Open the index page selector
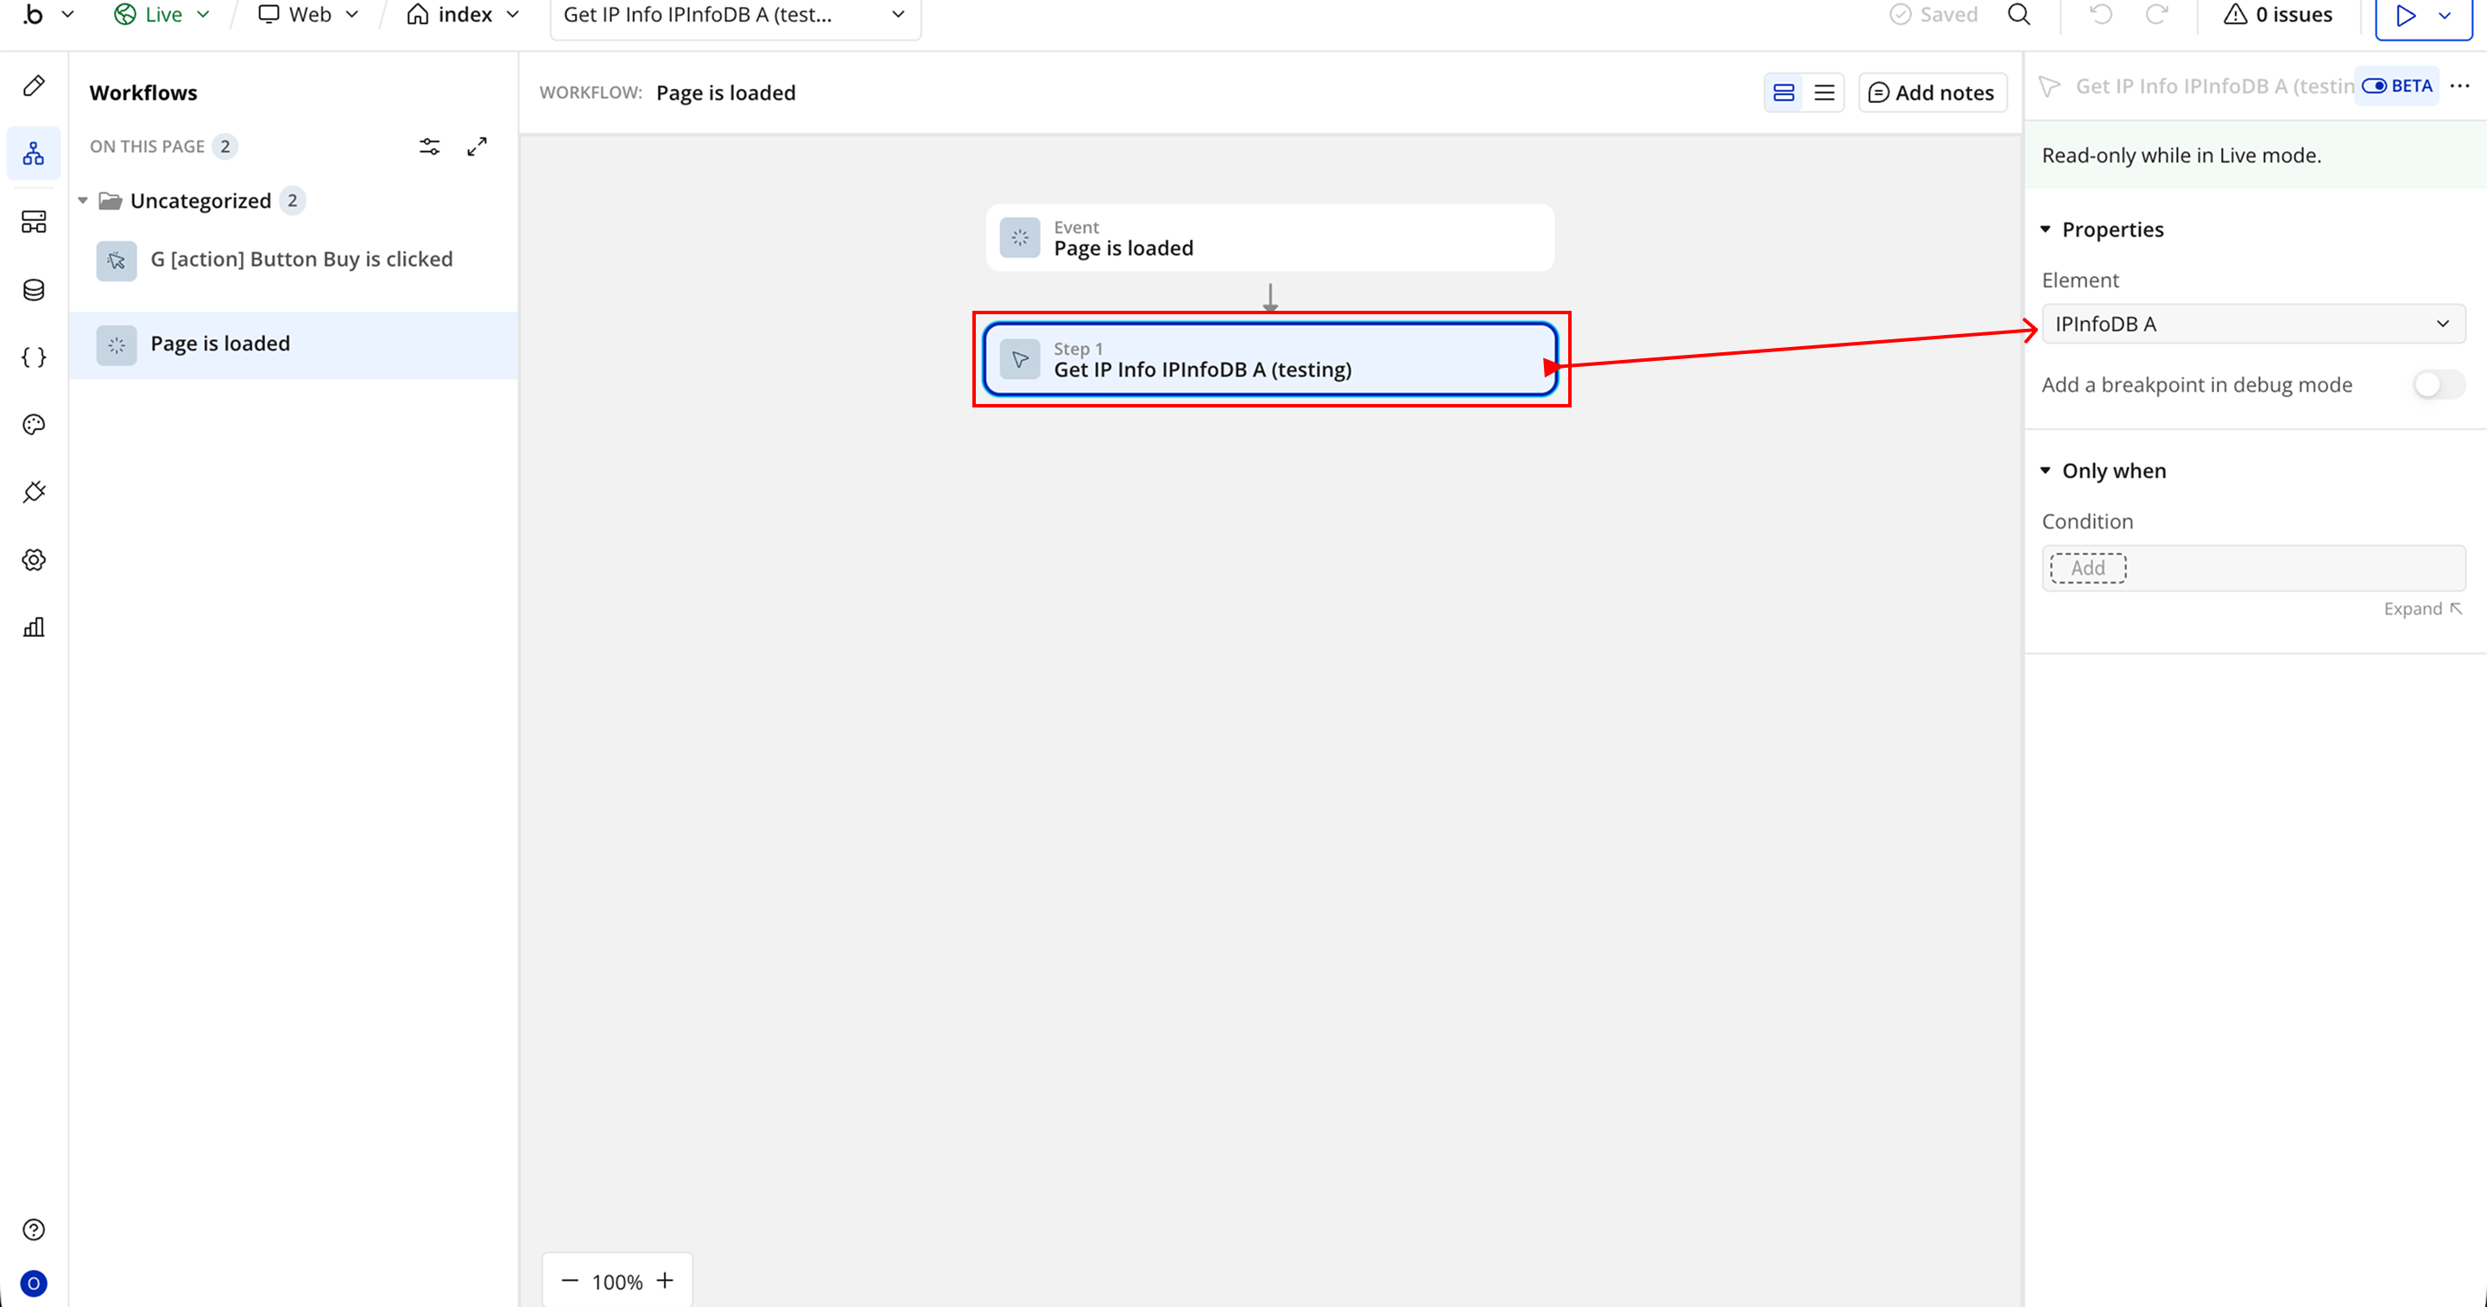2487x1307 pixels. pos(464,15)
